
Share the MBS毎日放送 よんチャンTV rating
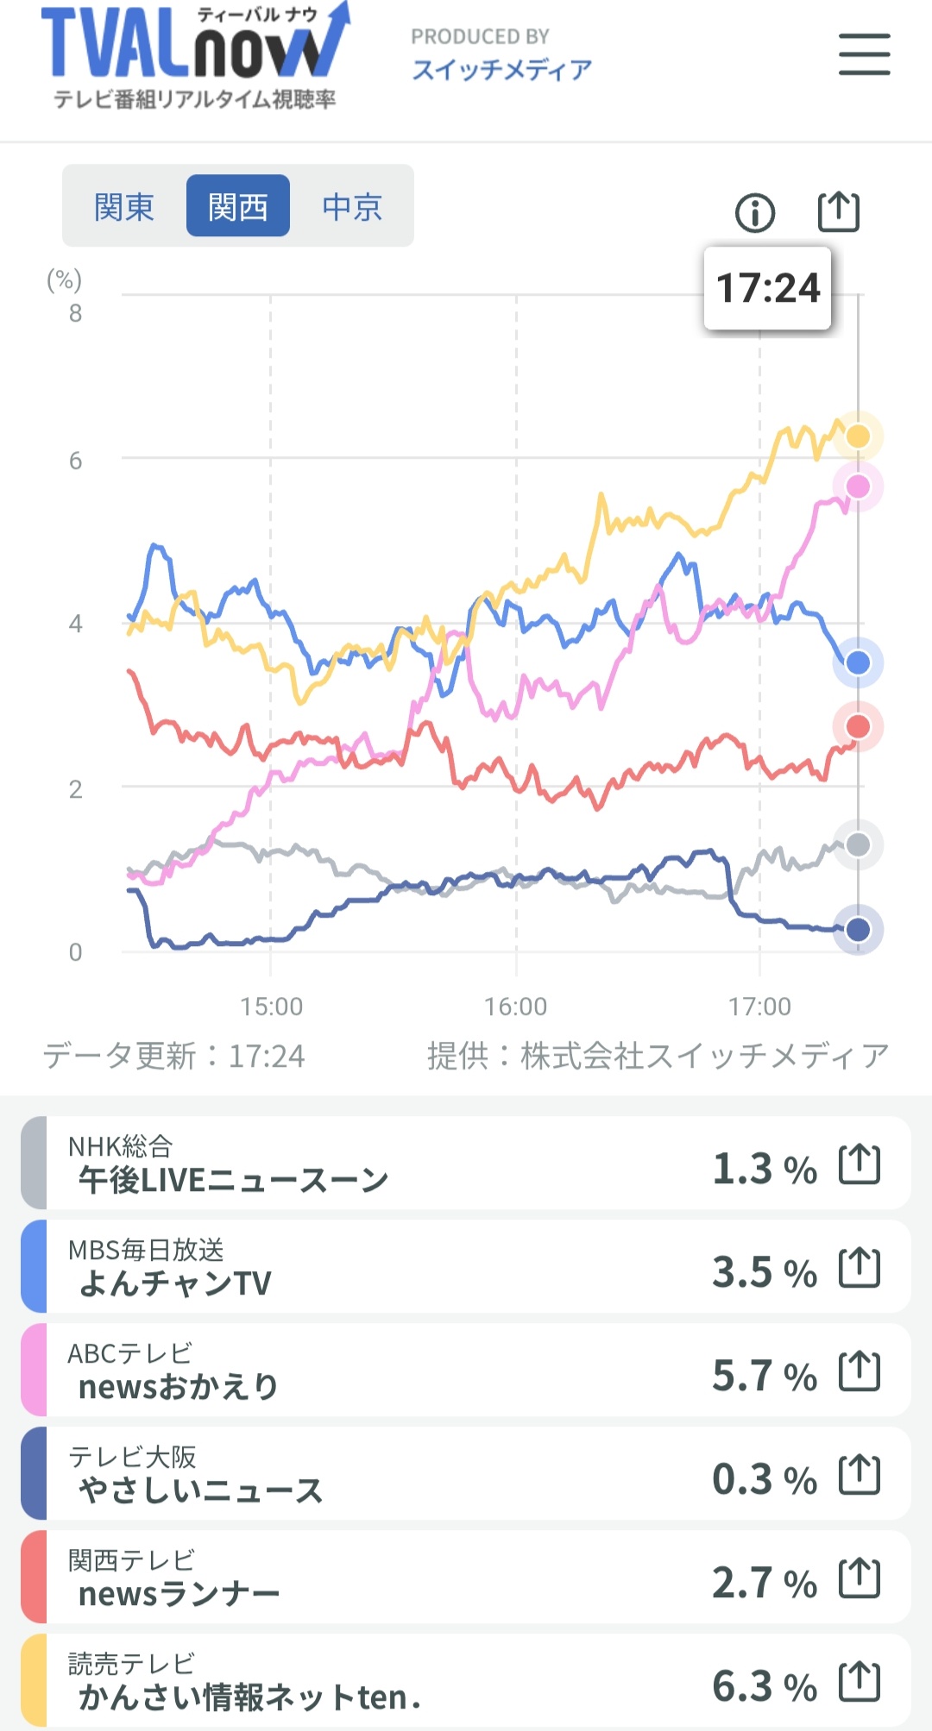click(x=860, y=1268)
